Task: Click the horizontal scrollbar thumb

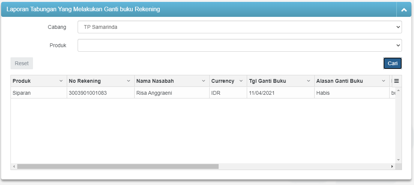Action: (118, 166)
